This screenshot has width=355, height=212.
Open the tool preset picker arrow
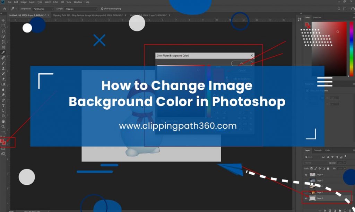(17, 9)
